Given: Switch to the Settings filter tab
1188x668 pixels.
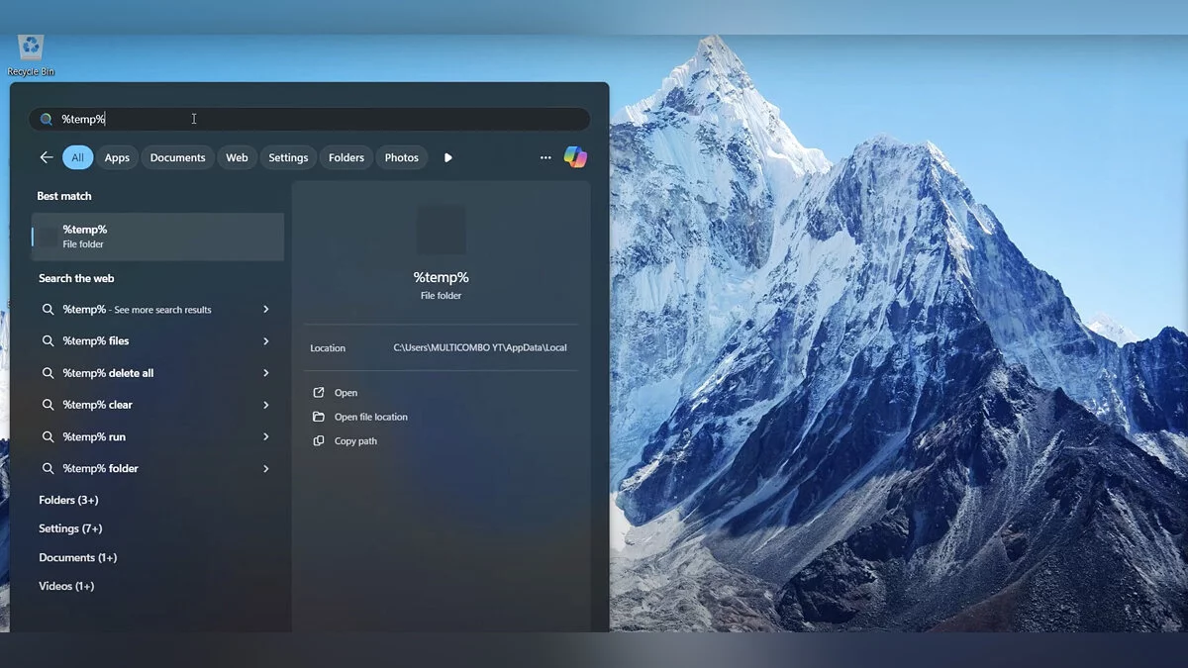Looking at the screenshot, I should click(288, 157).
